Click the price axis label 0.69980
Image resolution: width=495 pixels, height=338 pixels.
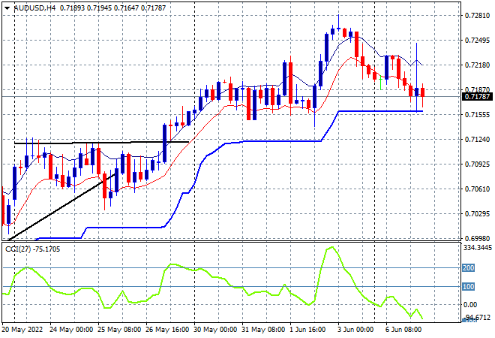click(x=477, y=238)
